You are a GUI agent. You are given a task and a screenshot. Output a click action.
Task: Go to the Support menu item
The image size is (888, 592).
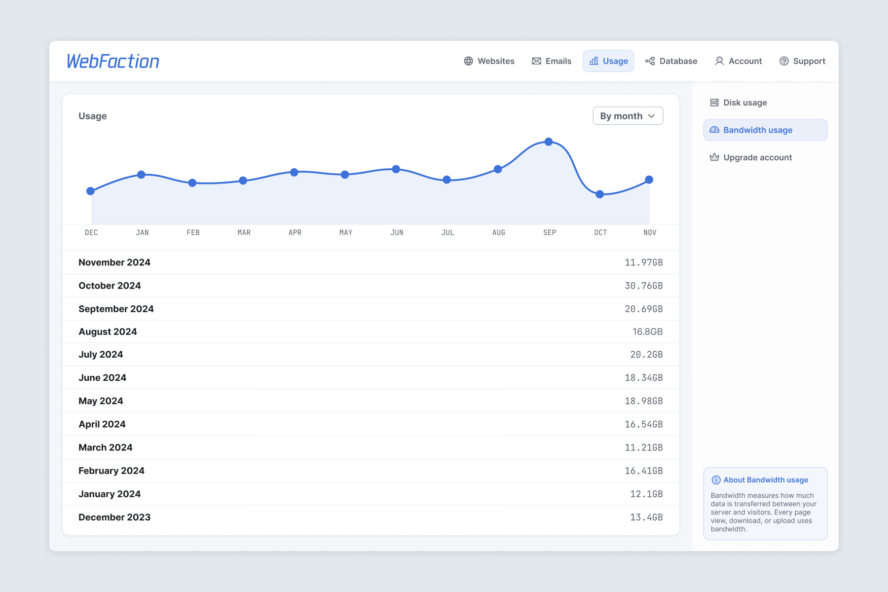pyautogui.click(x=802, y=61)
